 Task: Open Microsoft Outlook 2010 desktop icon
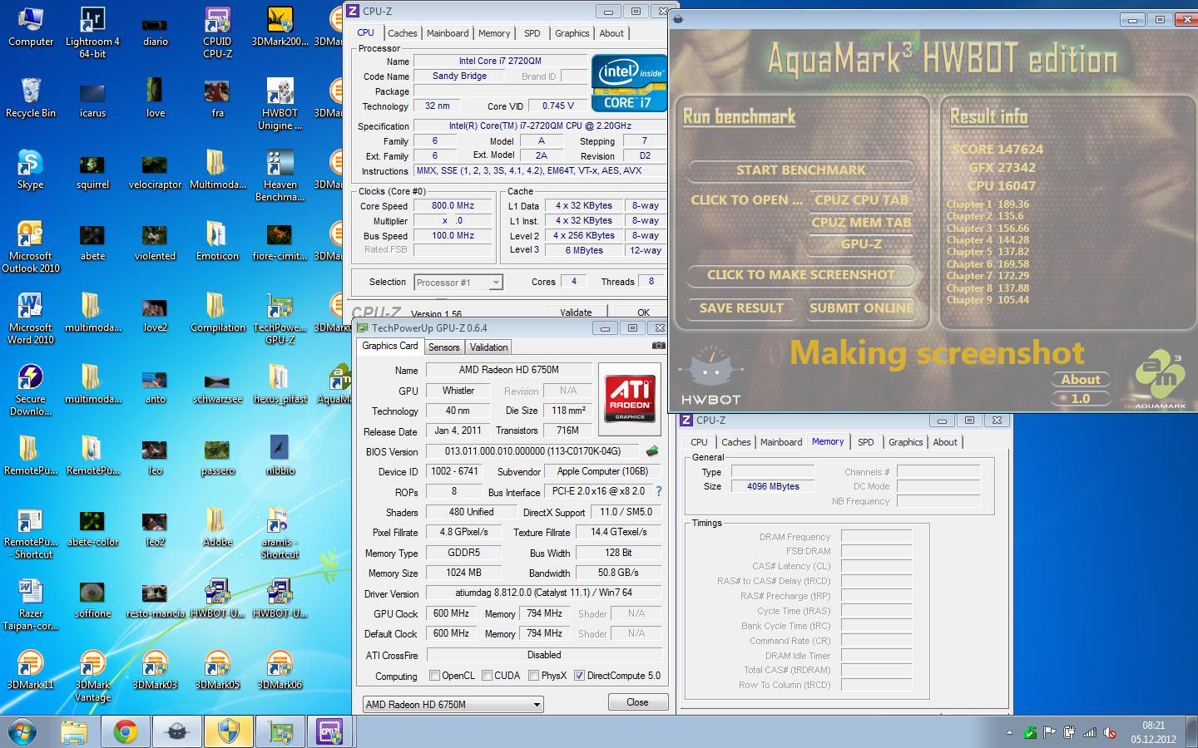(x=31, y=247)
